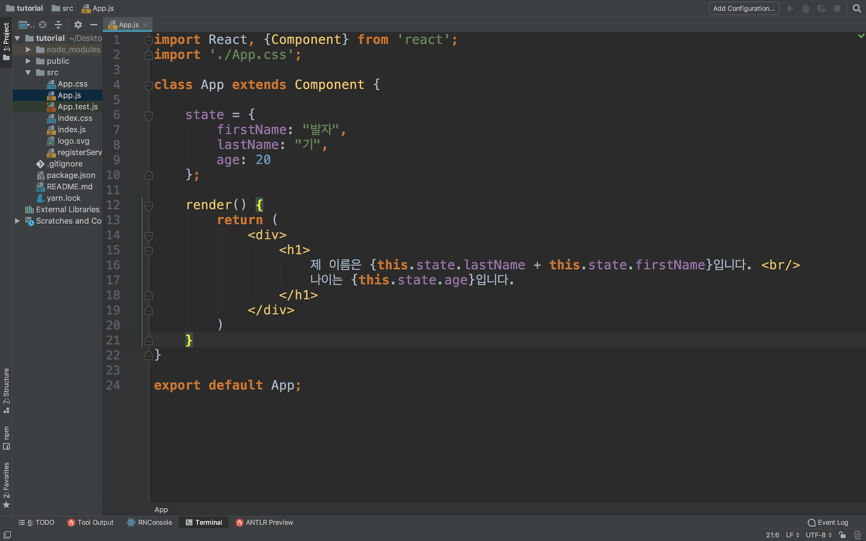Open the TODO tool window tab
This screenshot has width=866, height=541.
click(37, 523)
